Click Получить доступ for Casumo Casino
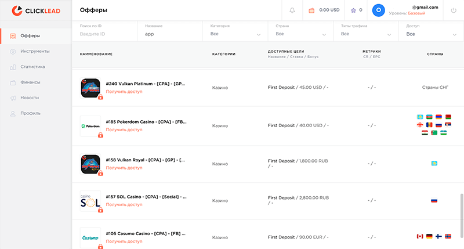This screenshot has width=464, height=249. (x=124, y=241)
